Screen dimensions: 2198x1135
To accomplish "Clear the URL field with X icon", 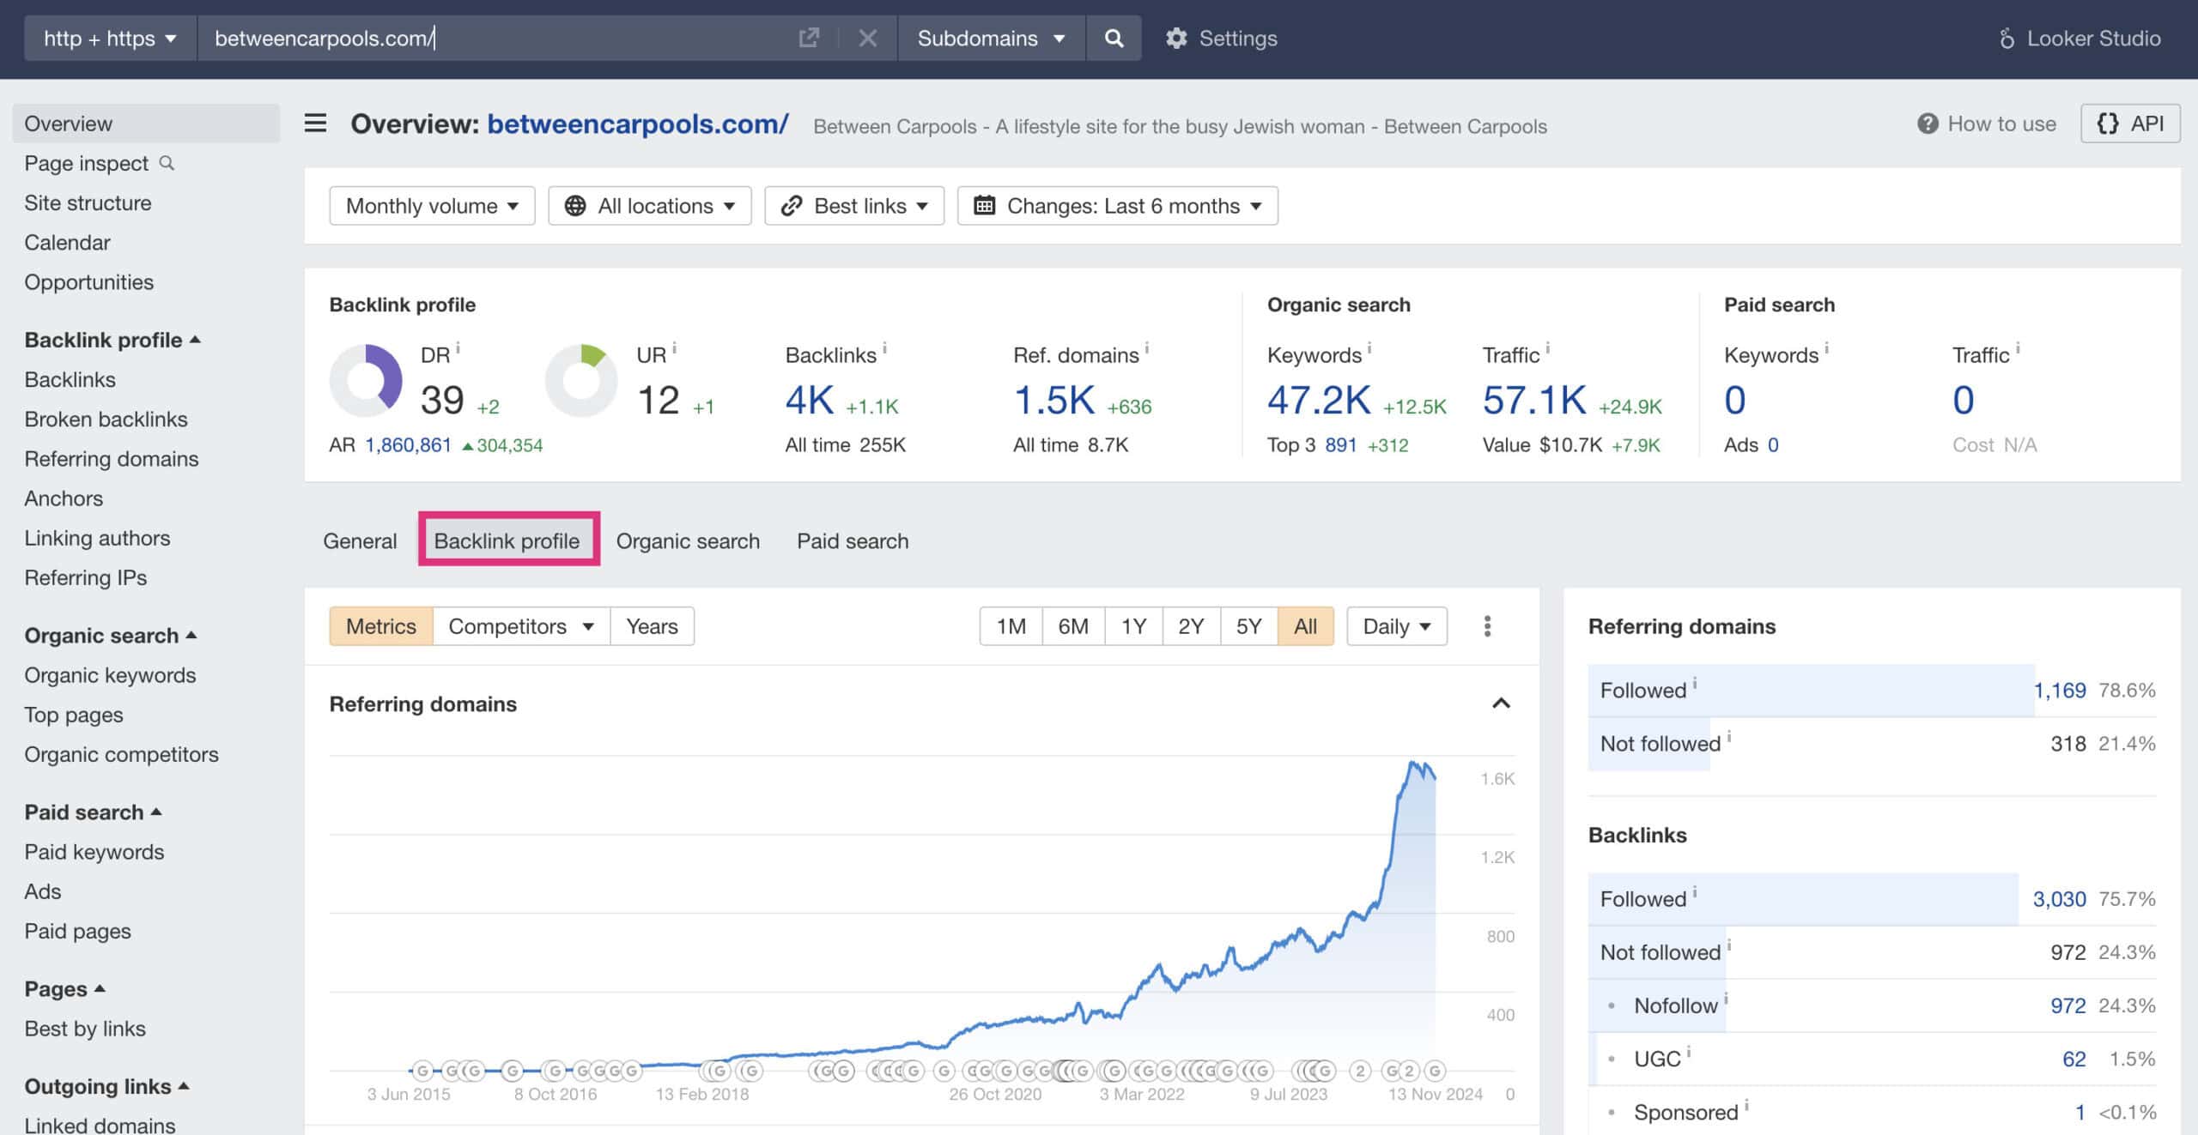I will pyautogui.click(x=867, y=38).
